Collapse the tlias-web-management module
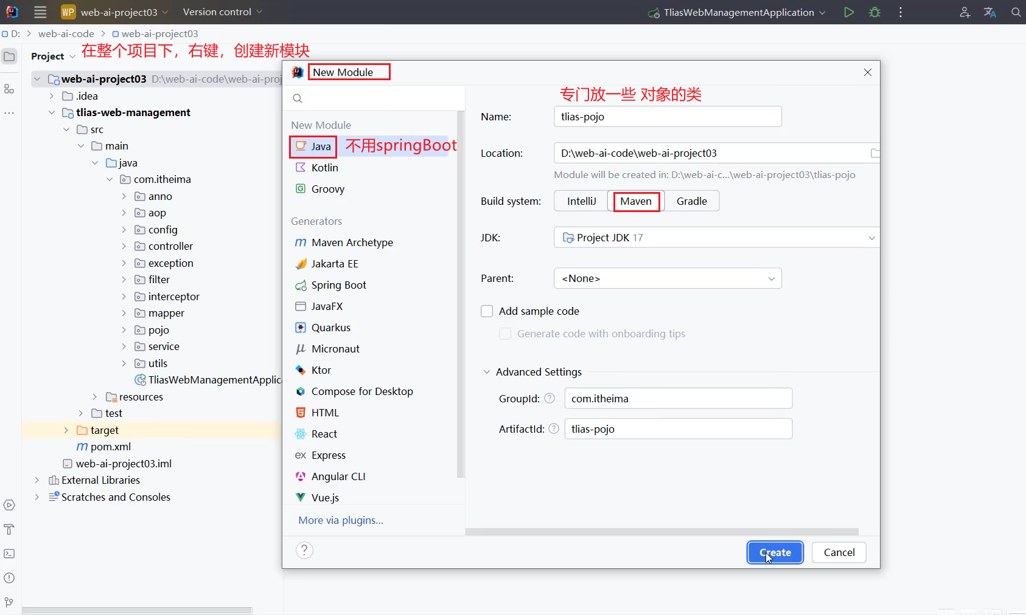Image resolution: width=1026 pixels, height=615 pixels. [52, 112]
